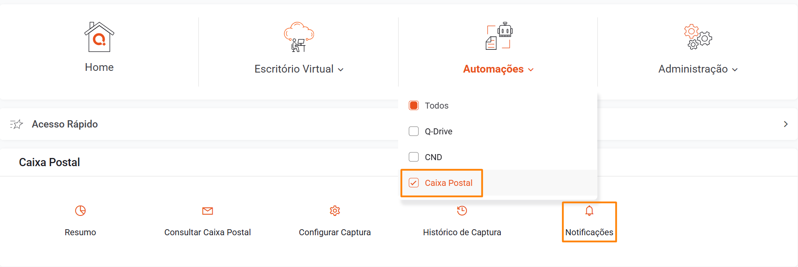The height and width of the screenshot is (267, 798).
Task: Click the Configurar Captura gear icon
Action: 335,211
